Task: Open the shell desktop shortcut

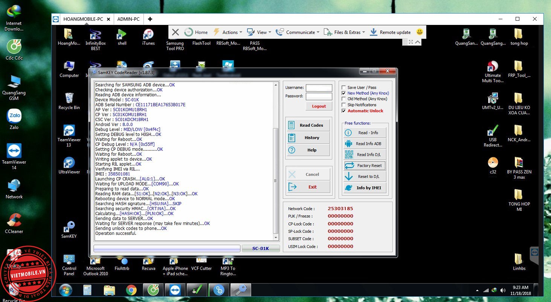Action: pyautogui.click(x=122, y=37)
